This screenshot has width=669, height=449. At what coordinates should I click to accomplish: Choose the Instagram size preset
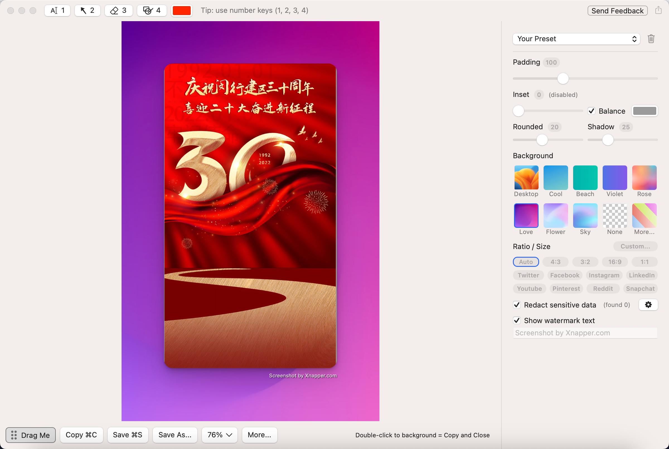click(x=604, y=275)
